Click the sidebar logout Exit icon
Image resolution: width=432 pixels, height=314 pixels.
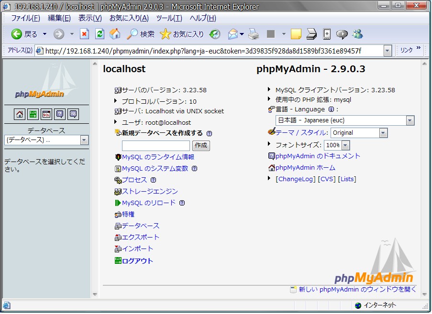[x=33, y=114]
